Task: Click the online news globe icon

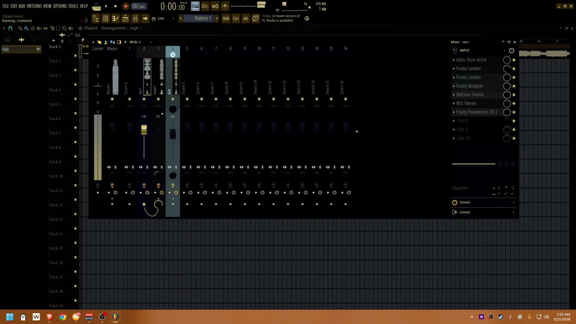Action: click(307, 18)
